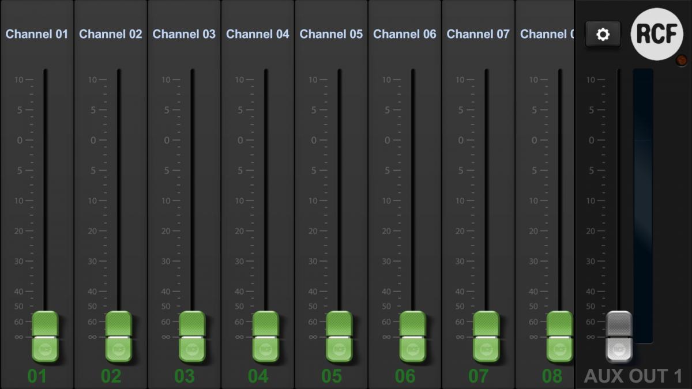
Task: Select the green Channel 06 fader knob
Action: [x=413, y=337]
